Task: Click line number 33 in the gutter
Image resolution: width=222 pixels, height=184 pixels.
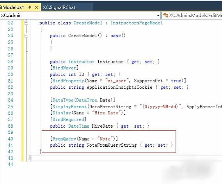Action: click(11, 94)
